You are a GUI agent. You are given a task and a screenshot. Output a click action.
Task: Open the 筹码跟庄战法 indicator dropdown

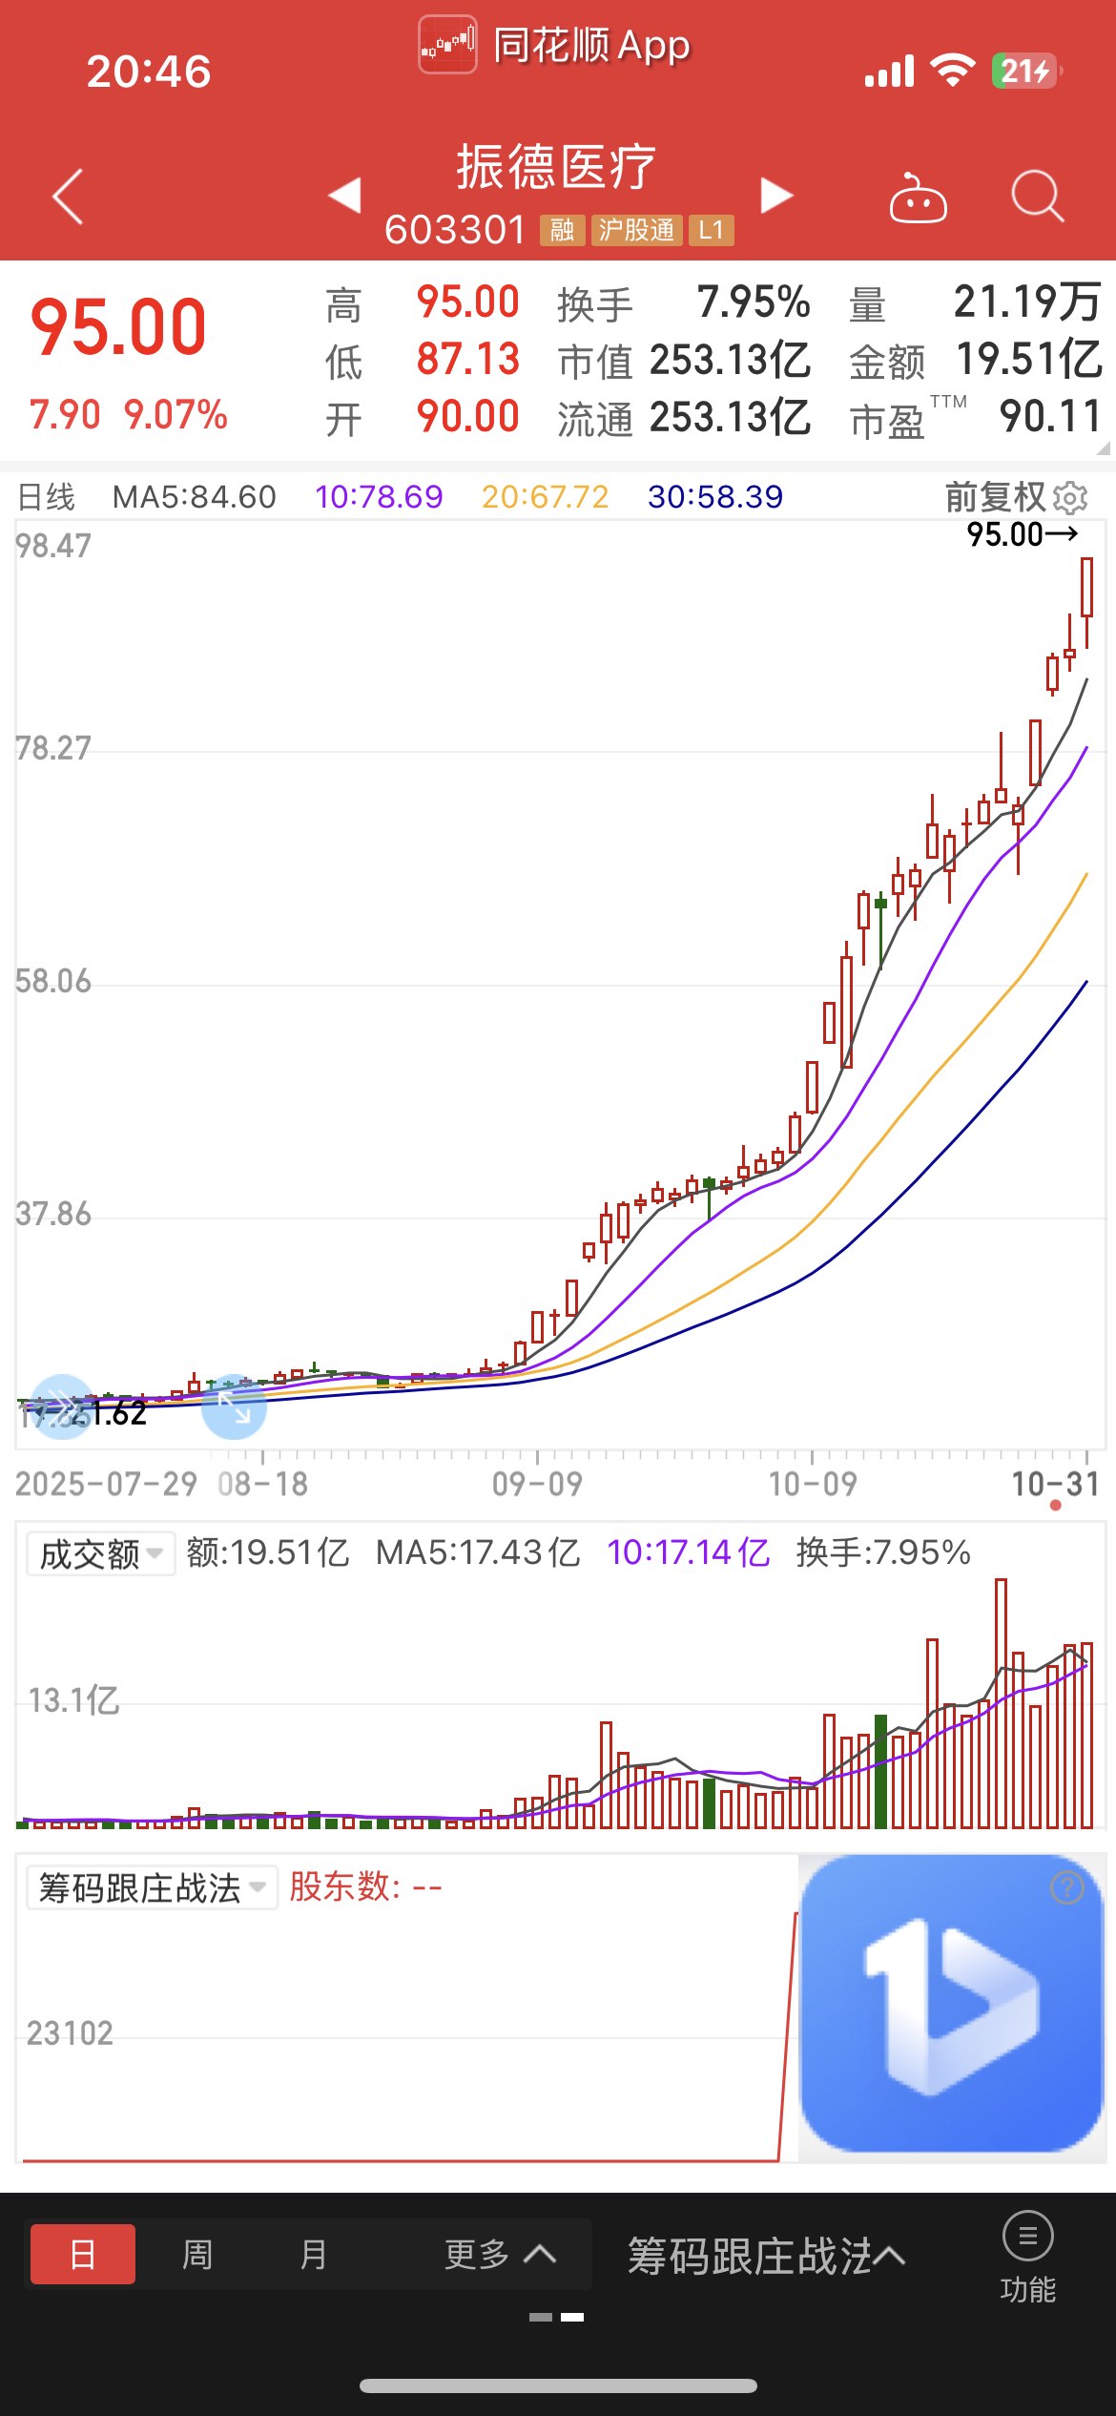[152, 1886]
